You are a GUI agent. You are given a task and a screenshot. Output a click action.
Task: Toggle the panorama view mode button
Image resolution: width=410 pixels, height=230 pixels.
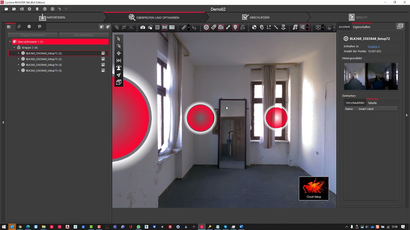click(165, 27)
